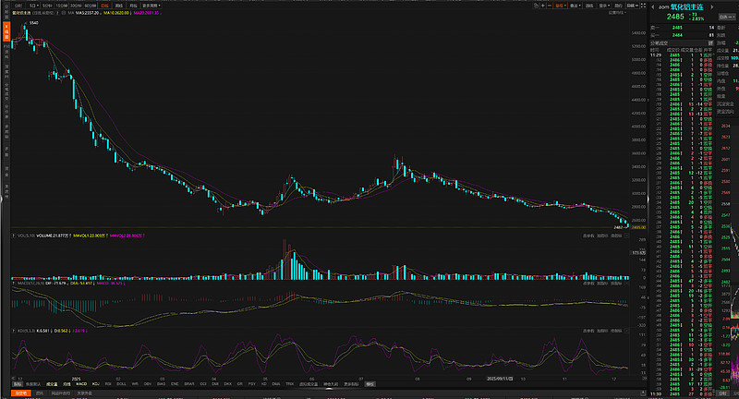Select the BIAS indicator tab
This screenshot has width=739, height=399.
coord(161,384)
